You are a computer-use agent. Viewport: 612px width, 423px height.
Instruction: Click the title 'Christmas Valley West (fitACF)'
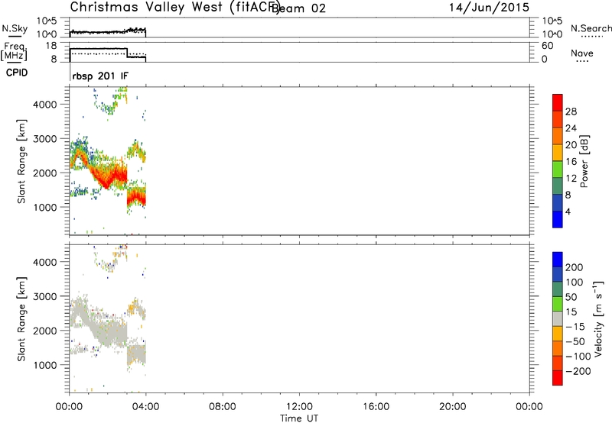coord(174,7)
